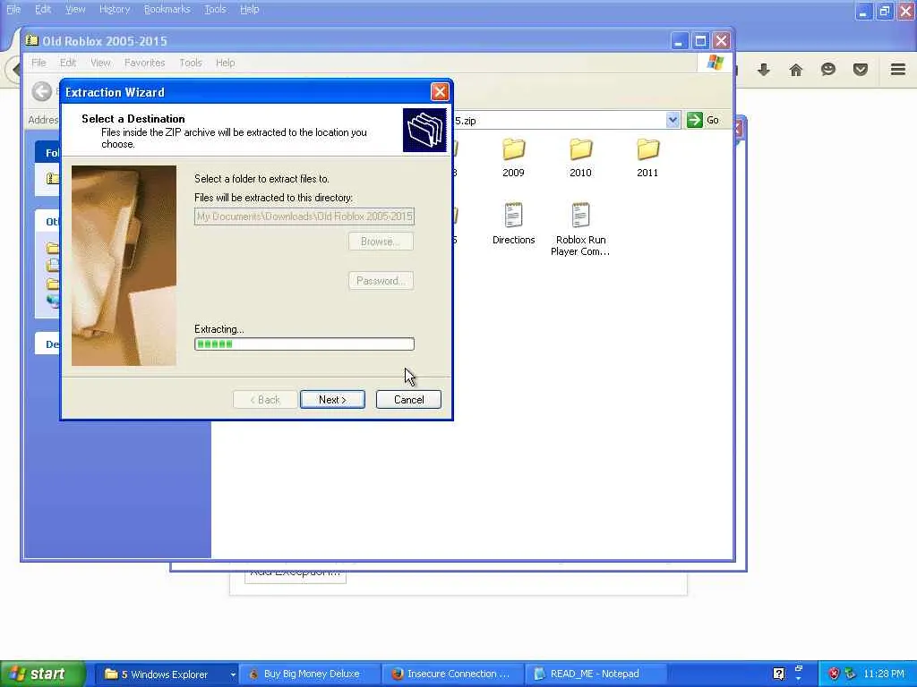Screen dimensions: 917x687
Task: Click Next in Extraction Wizard
Action: tap(332, 400)
